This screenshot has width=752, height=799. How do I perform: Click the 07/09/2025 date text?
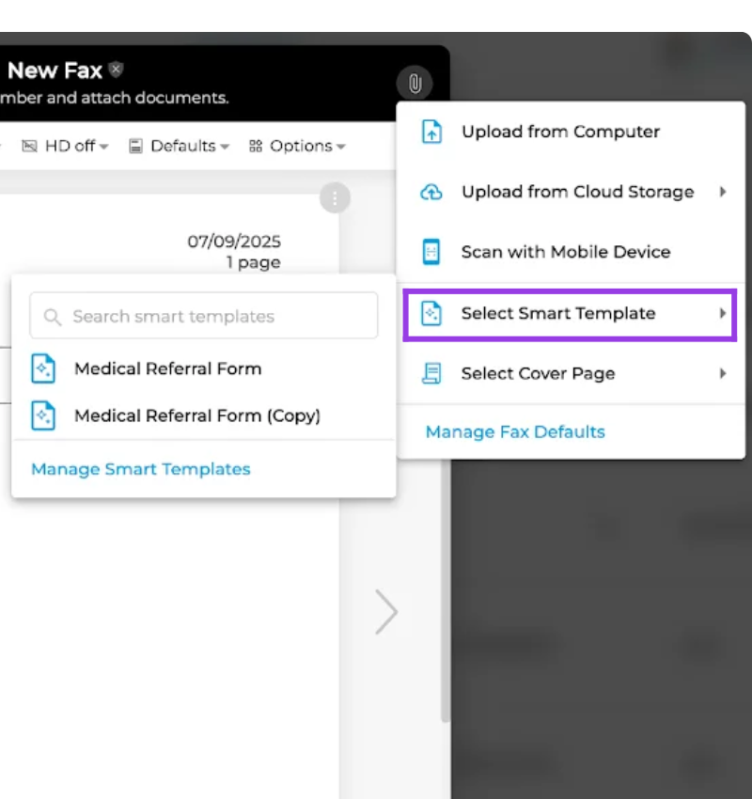(x=234, y=241)
